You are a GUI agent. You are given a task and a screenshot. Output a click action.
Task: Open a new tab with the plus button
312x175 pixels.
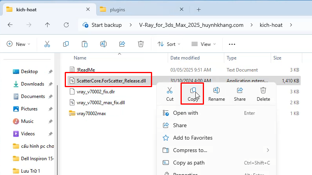tap(199, 9)
